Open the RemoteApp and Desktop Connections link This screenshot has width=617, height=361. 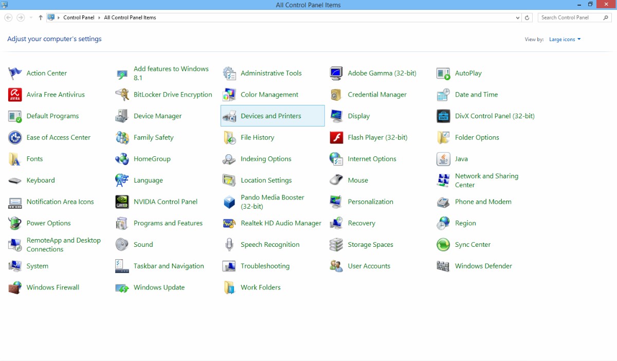coord(64,245)
